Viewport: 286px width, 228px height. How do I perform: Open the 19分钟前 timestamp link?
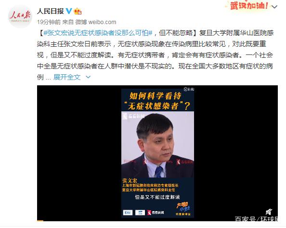click(x=49, y=22)
